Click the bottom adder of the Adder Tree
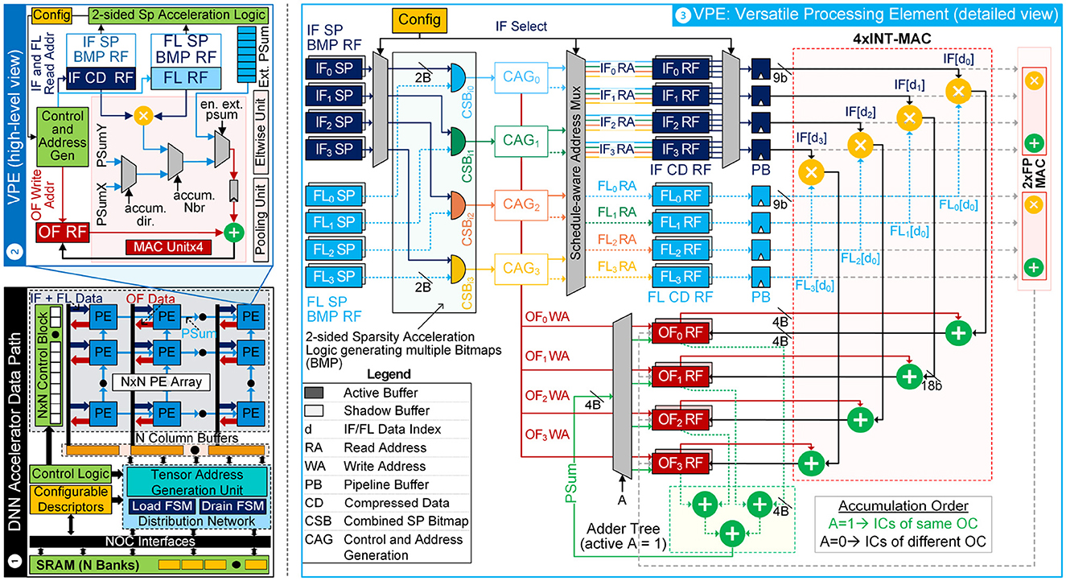Screen dimensions: 1066x581 [732, 532]
